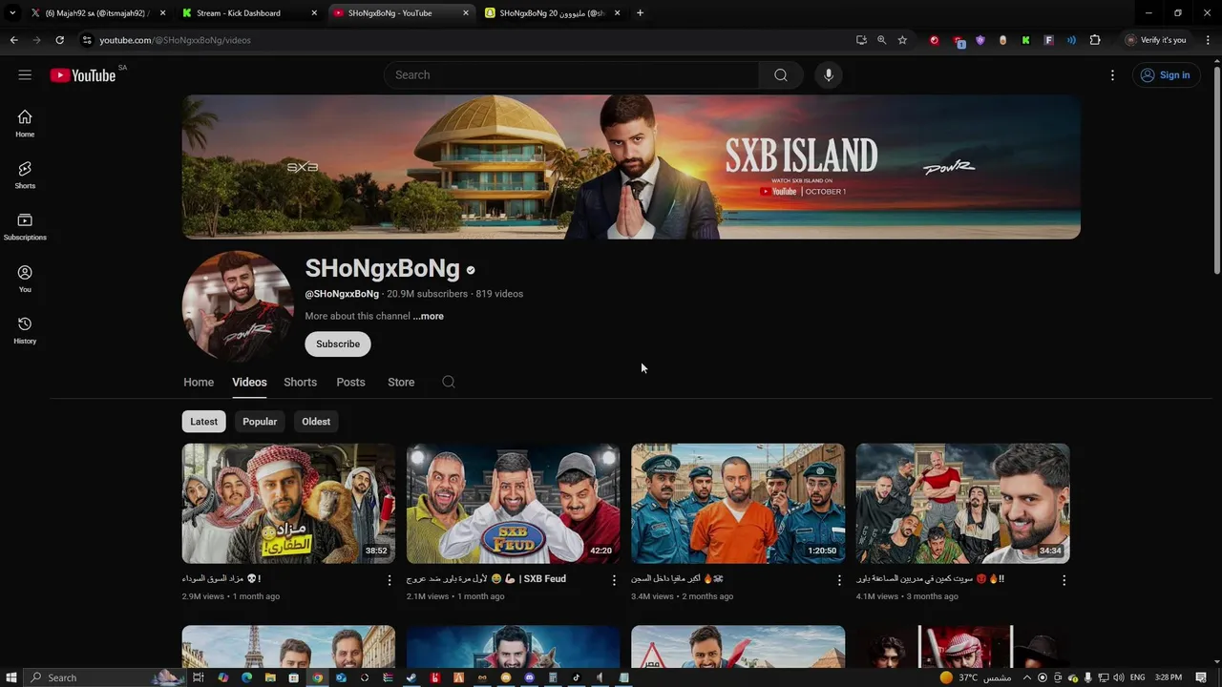Click the Windows taskbar Search box
Viewport: 1222px width, 687px height.
[105, 677]
